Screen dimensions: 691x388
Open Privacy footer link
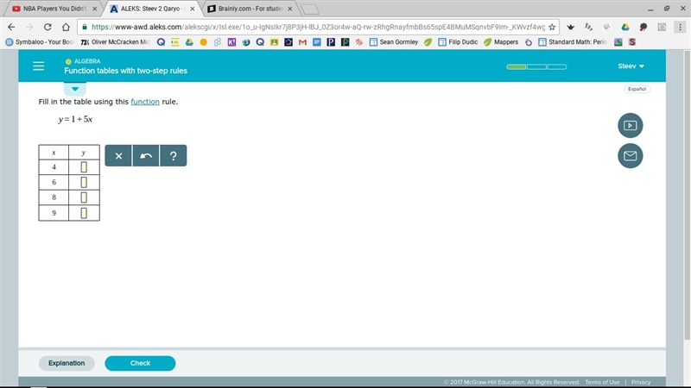(641, 382)
